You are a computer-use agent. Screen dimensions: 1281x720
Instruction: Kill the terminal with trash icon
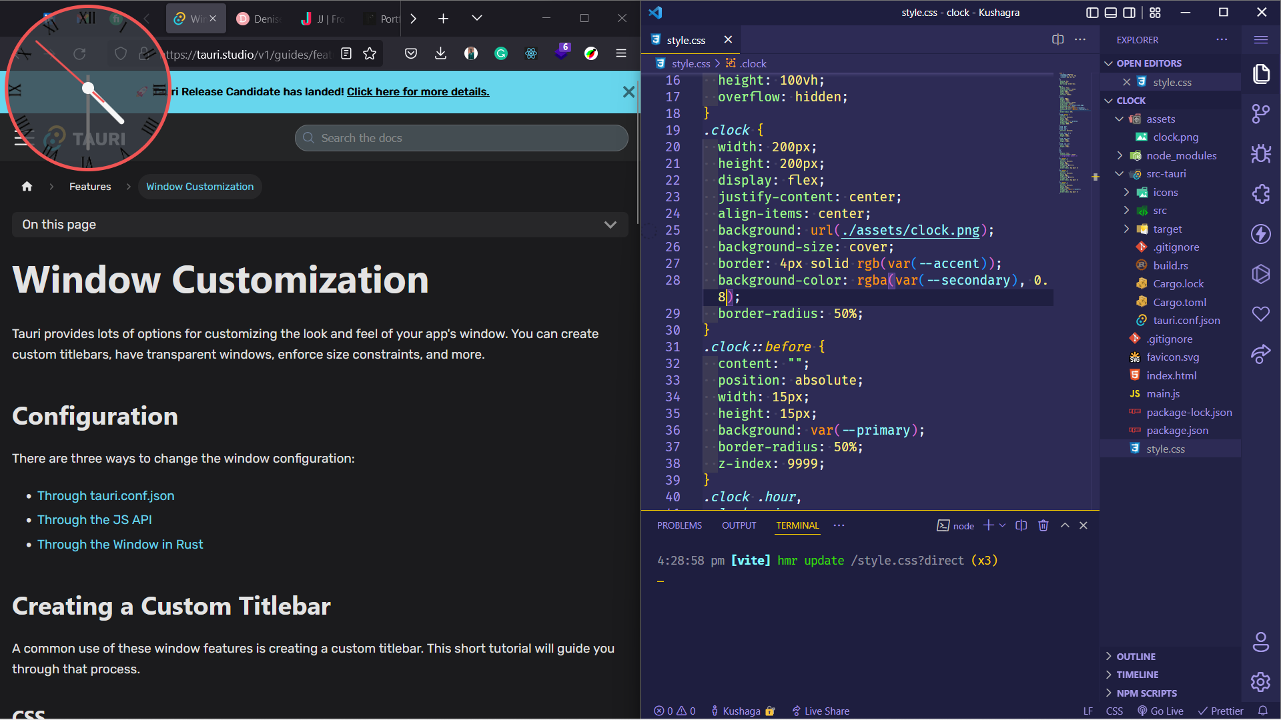pyautogui.click(x=1043, y=526)
